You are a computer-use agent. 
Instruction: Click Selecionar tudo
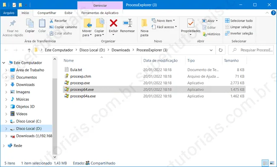(239, 21)
